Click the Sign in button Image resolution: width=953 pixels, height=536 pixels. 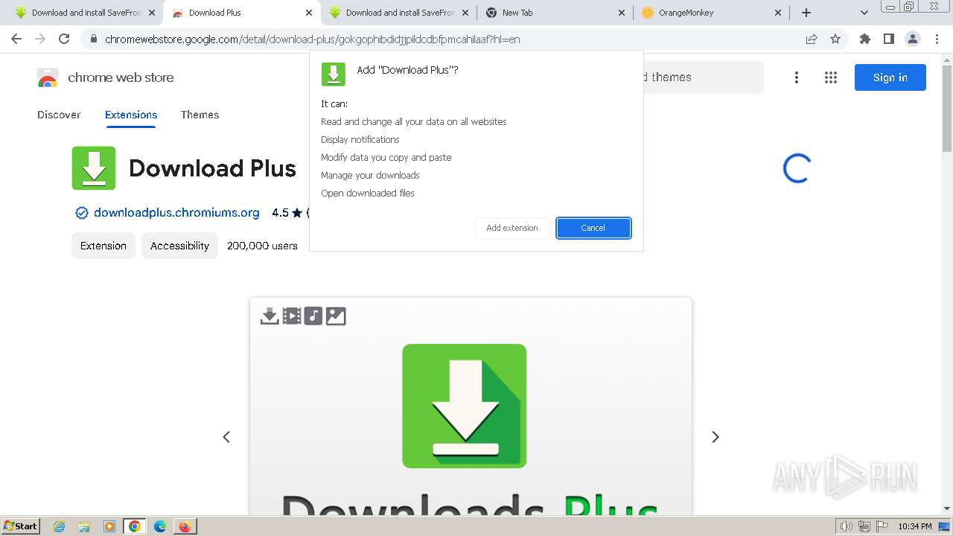(890, 77)
